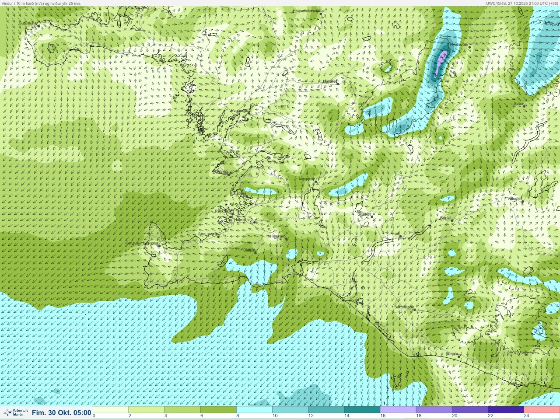560x419 pixels.
Task: Click the Skálholt station marker dot
Action: [372, 217]
